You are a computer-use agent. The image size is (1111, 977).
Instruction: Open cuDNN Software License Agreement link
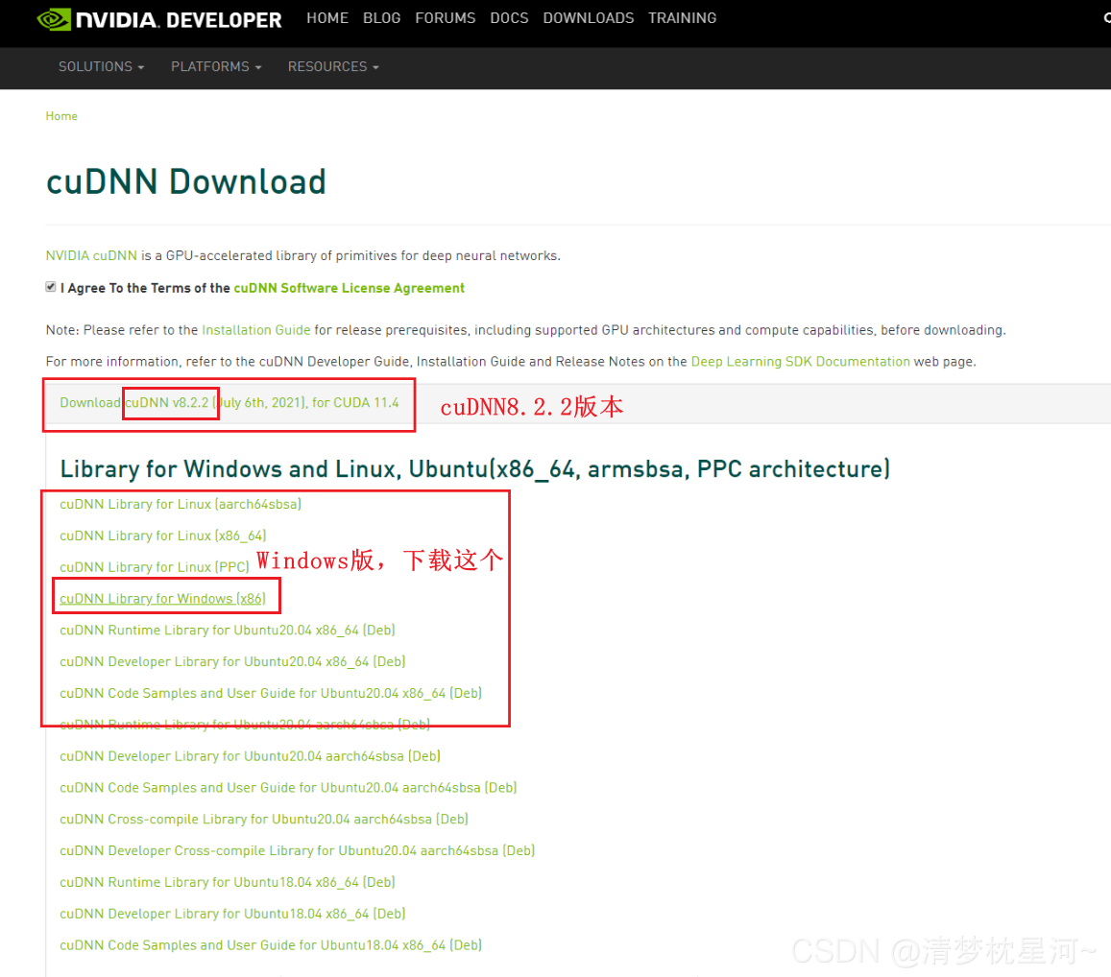click(x=350, y=288)
